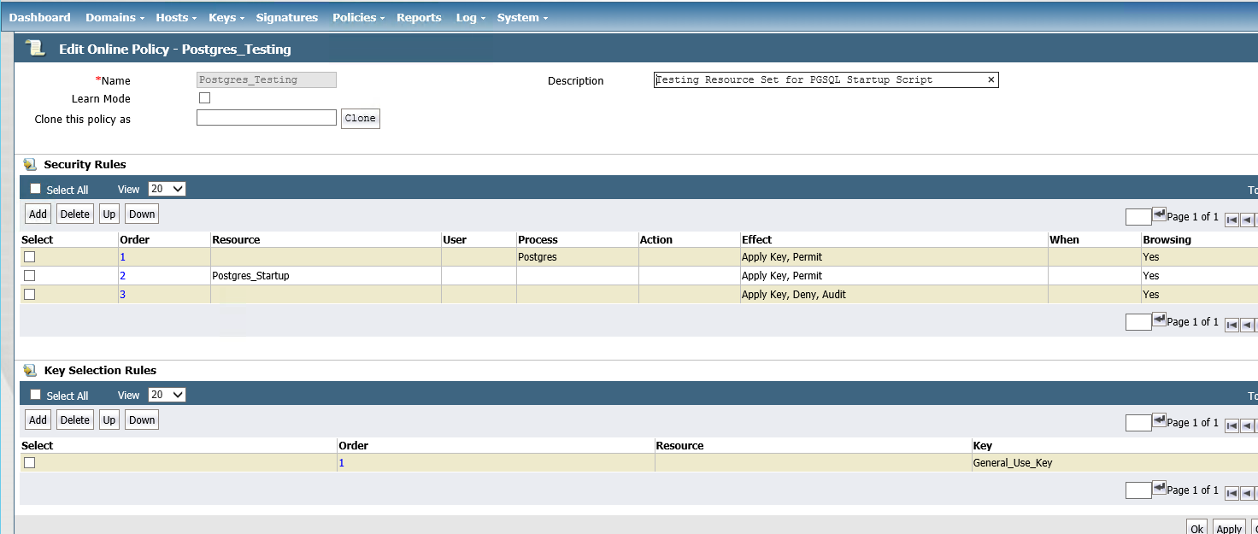Viewport: 1258px width, 534px height.
Task: Expand the Policies menu
Action: coord(358,17)
